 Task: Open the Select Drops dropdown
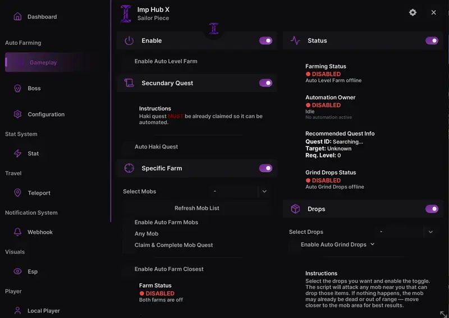pos(430,232)
